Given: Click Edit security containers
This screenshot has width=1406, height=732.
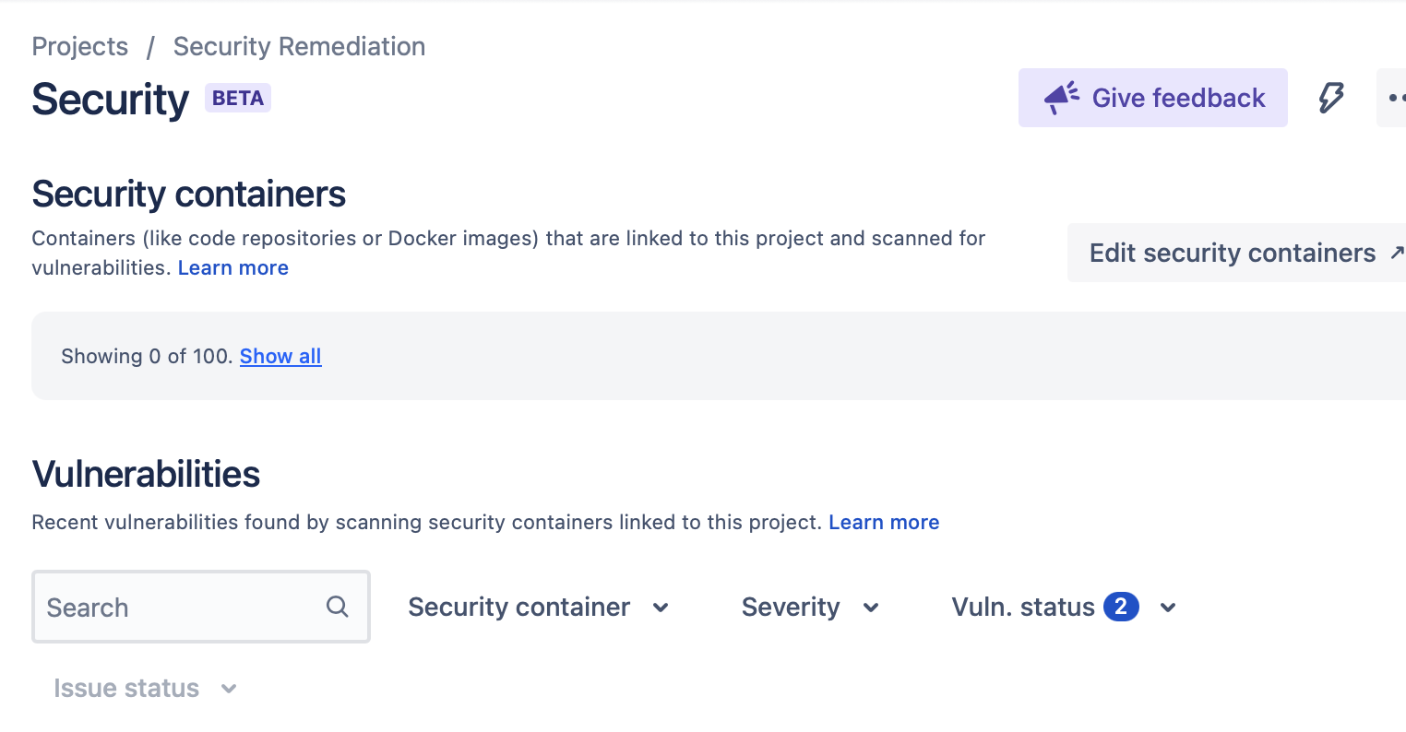Looking at the screenshot, I should (1232, 253).
